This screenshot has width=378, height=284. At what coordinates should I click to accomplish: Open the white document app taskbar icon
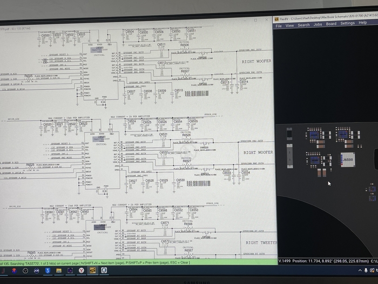(x=104, y=270)
